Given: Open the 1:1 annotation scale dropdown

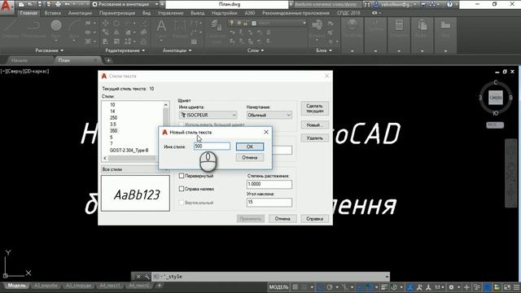Looking at the screenshot, I should point(440,287).
